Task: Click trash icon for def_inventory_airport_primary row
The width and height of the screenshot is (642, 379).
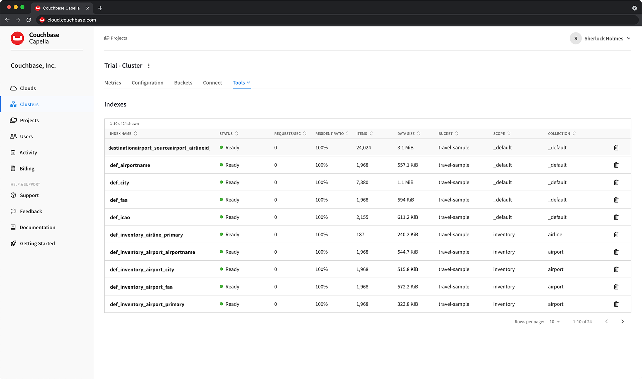Action: [x=616, y=304]
